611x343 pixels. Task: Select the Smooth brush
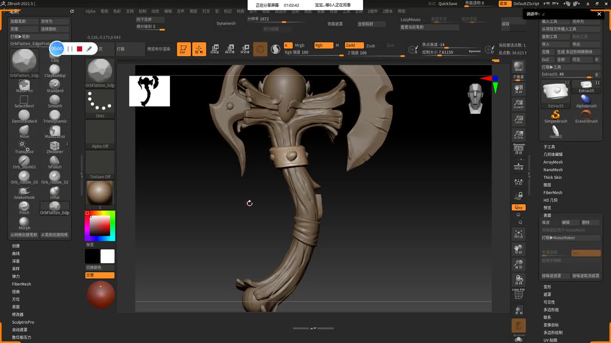tap(55, 102)
